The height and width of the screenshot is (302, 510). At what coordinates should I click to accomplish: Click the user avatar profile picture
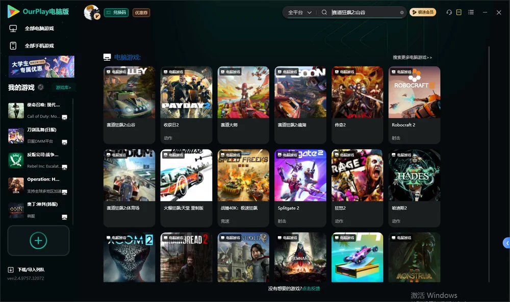[92, 12]
